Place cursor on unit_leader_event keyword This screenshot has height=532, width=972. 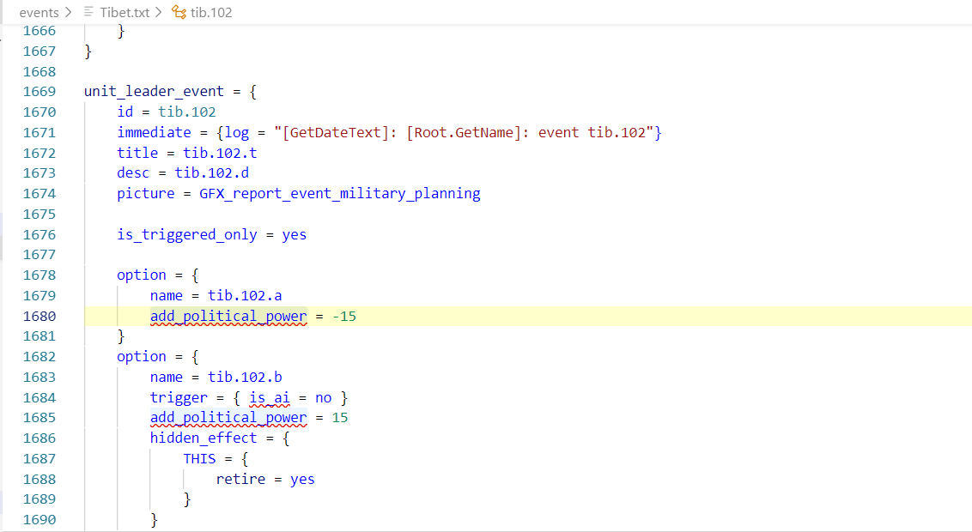[154, 92]
